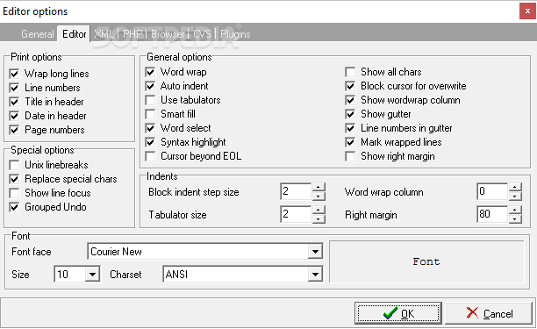Open the XML tab

point(104,34)
